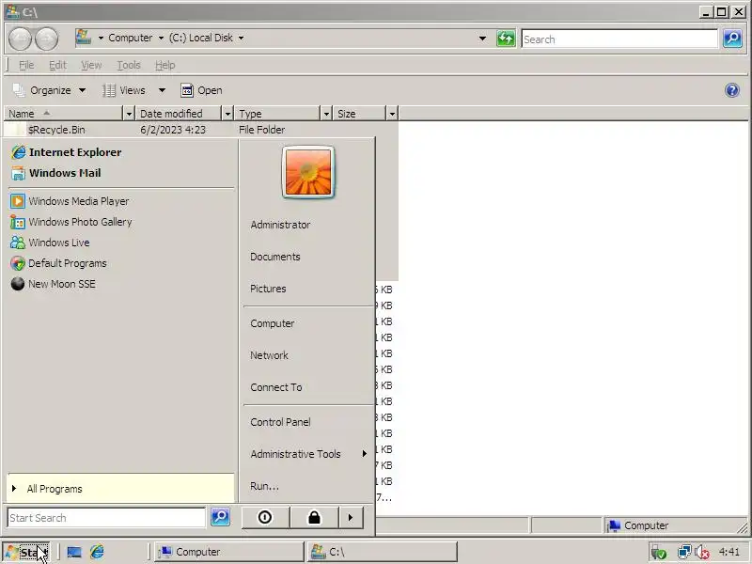Click into the Explorer Search box

click(x=619, y=39)
